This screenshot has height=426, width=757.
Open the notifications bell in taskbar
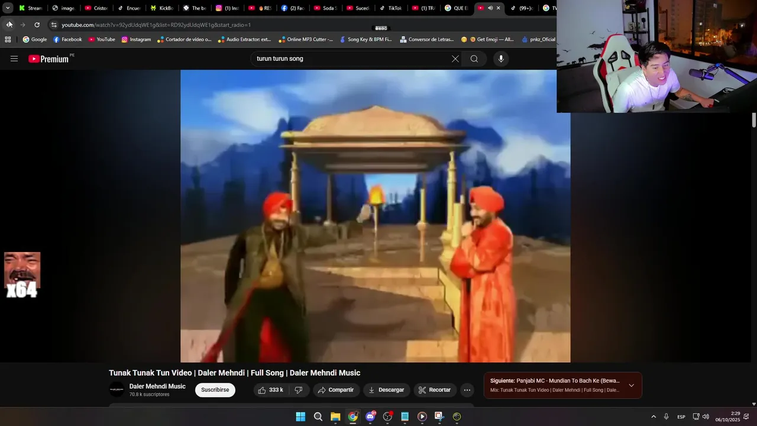tap(746, 417)
